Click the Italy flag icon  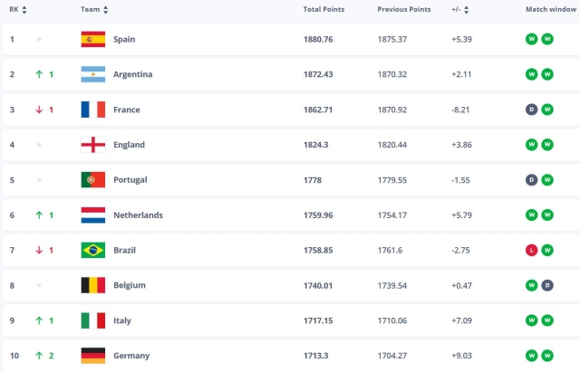93,320
